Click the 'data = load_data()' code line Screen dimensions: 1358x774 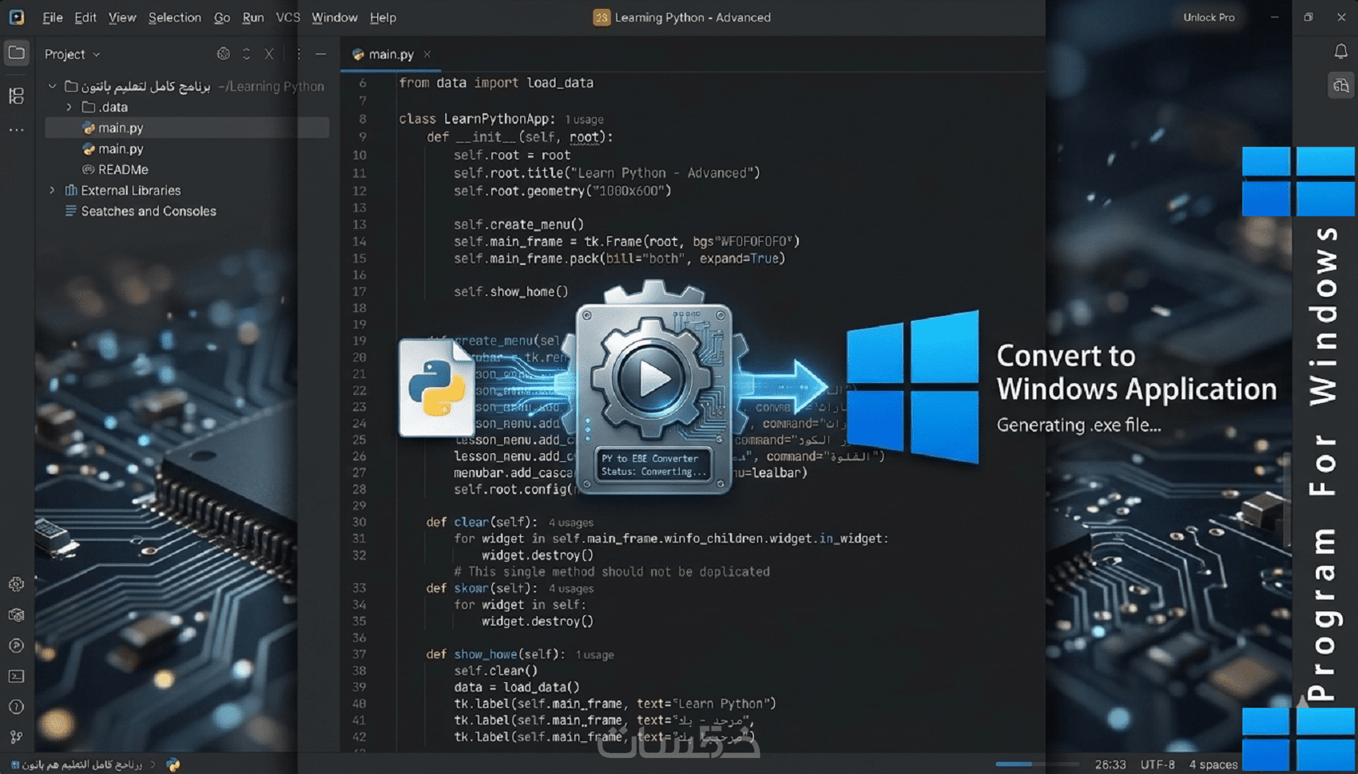click(517, 687)
